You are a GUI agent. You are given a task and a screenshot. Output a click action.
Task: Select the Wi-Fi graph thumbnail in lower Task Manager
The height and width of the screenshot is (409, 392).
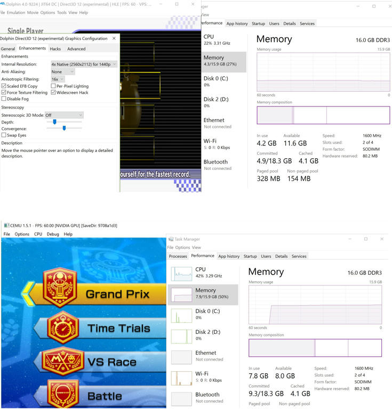coord(181,378)
